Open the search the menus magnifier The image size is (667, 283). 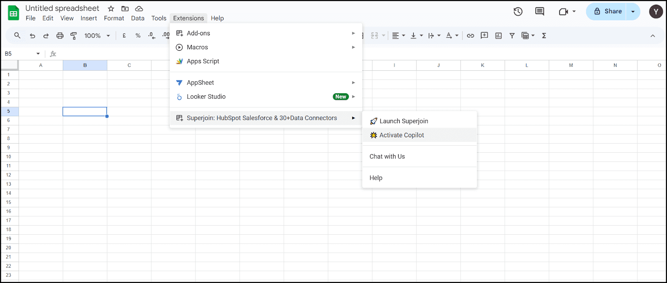point(17,35)
